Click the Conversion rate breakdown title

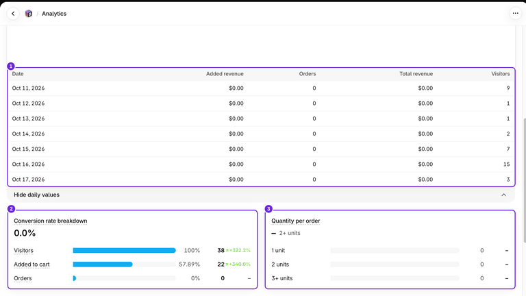tap(50, 221)
